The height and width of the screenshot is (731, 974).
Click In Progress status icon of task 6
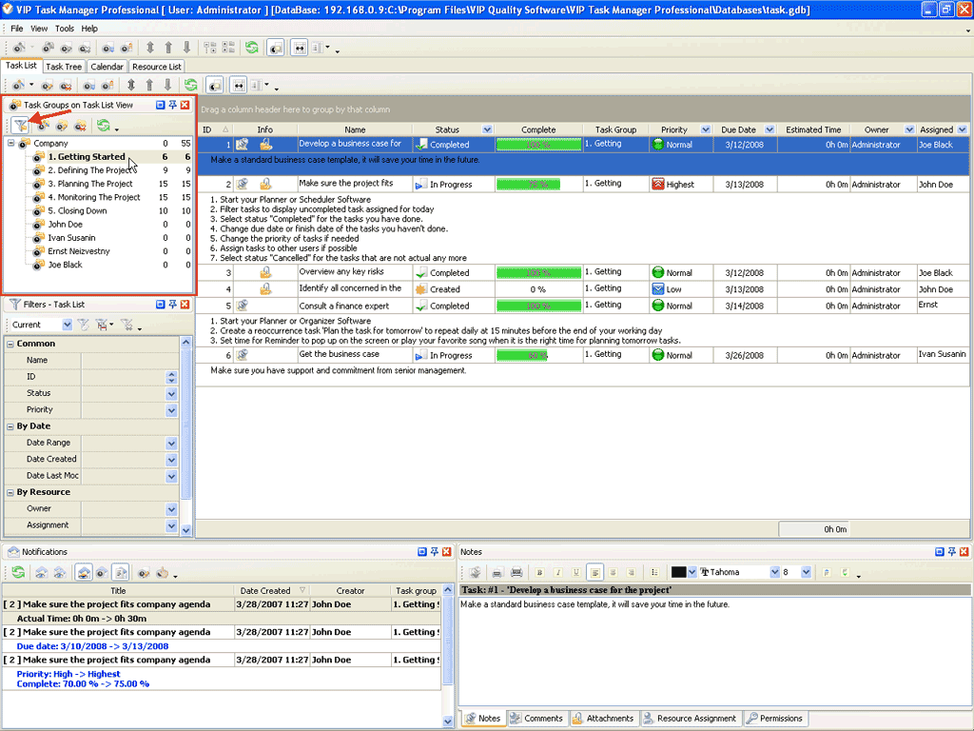pyautogui.click(x=420, y=356)
